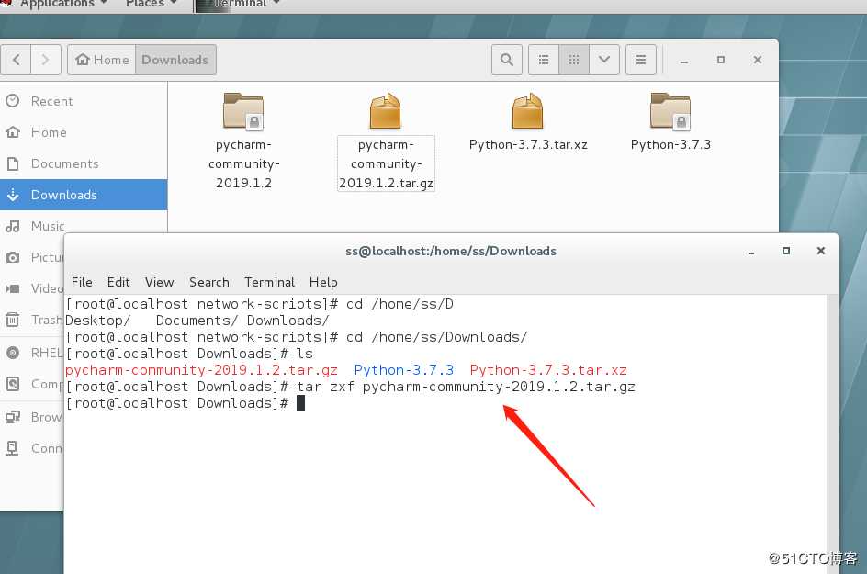Select Music in sidebar

click(84, 226)
